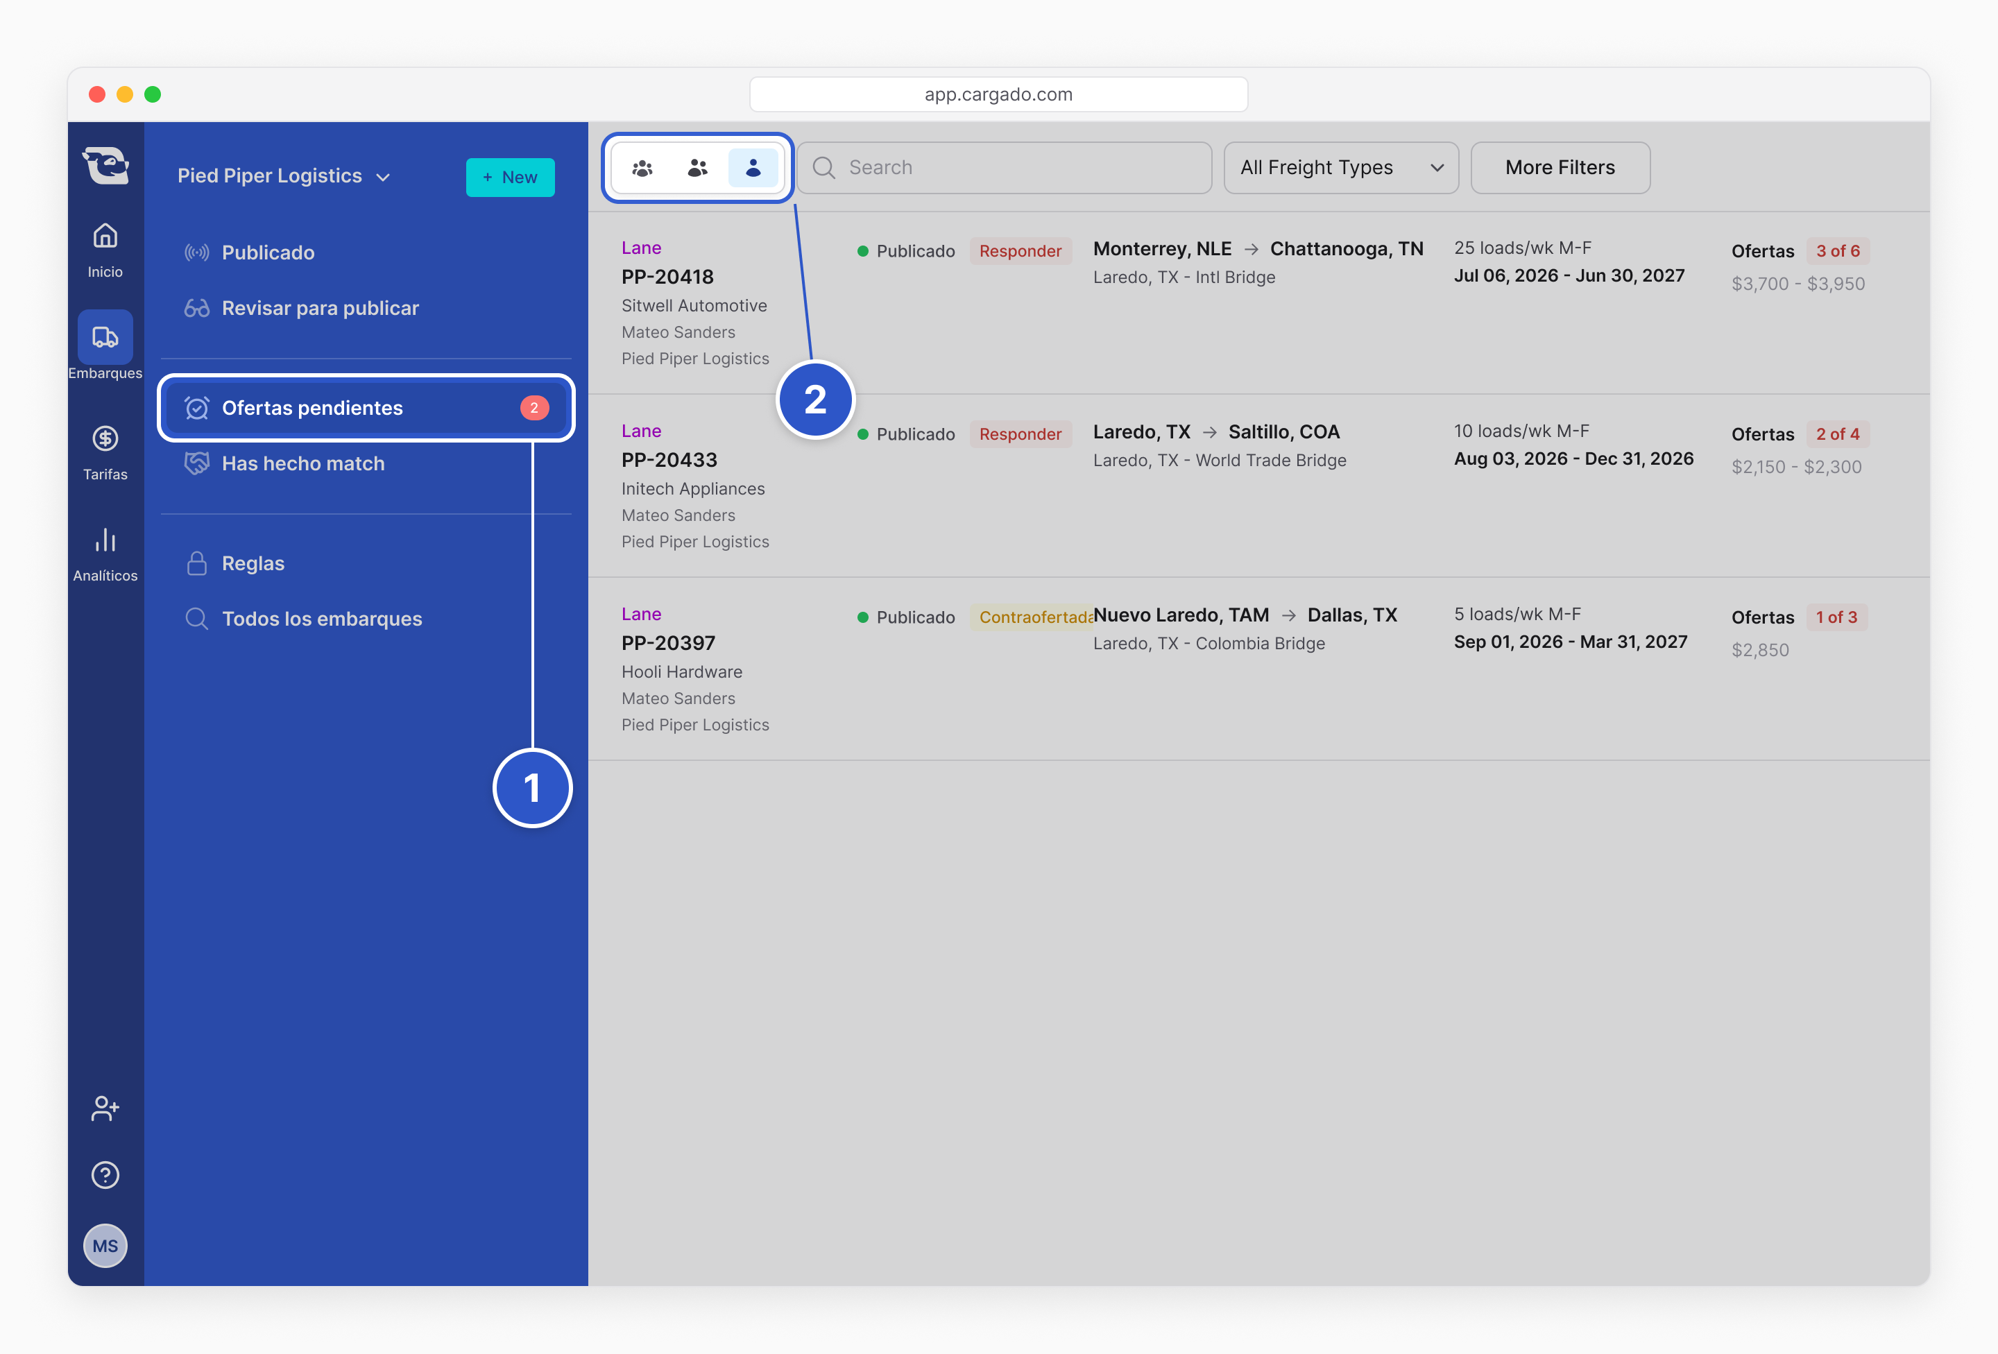Click Responder tag on PP-20418
1998x1354 pixels.
coord(1020,251)
